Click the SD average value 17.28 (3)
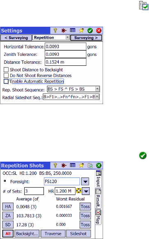 (25, 225)
